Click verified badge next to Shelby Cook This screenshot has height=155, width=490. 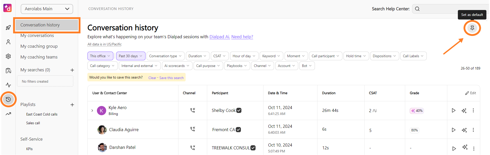coord(239,110)
